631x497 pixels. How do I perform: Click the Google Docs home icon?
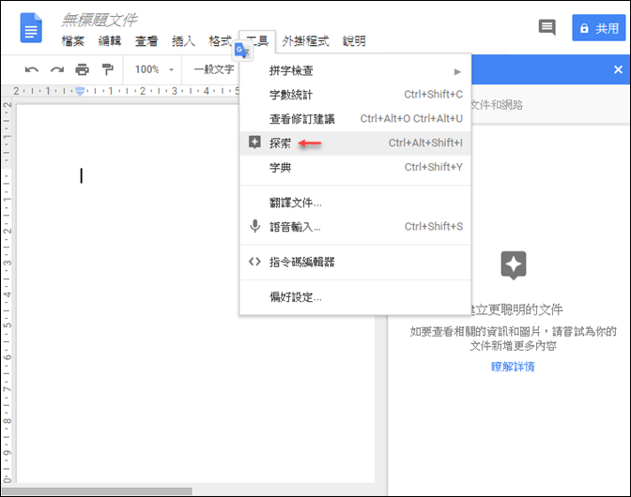(31, 28)
